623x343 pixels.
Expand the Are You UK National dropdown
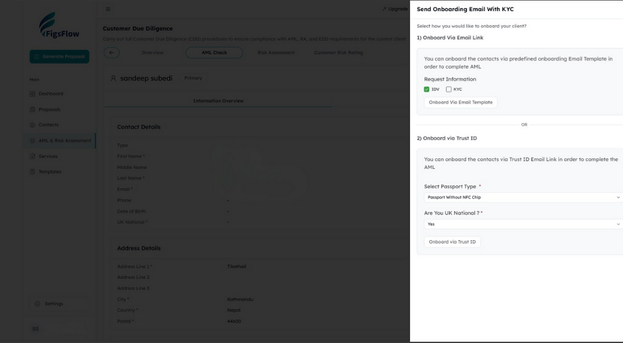click(x=522, y=224)
